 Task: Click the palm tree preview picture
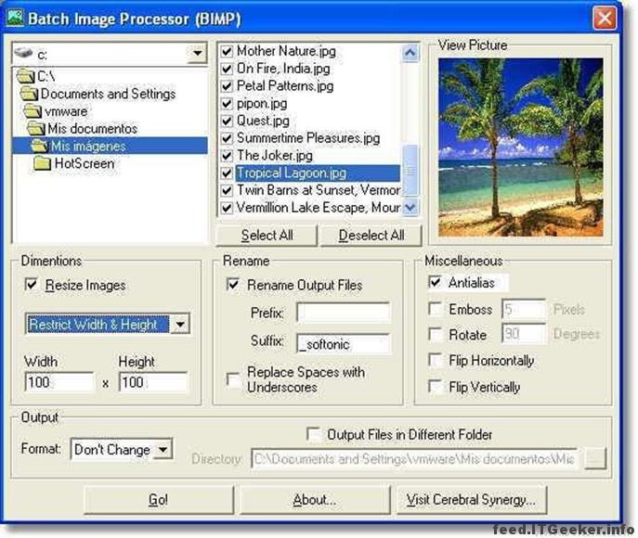pyautogui.click(x=520, y=147)
